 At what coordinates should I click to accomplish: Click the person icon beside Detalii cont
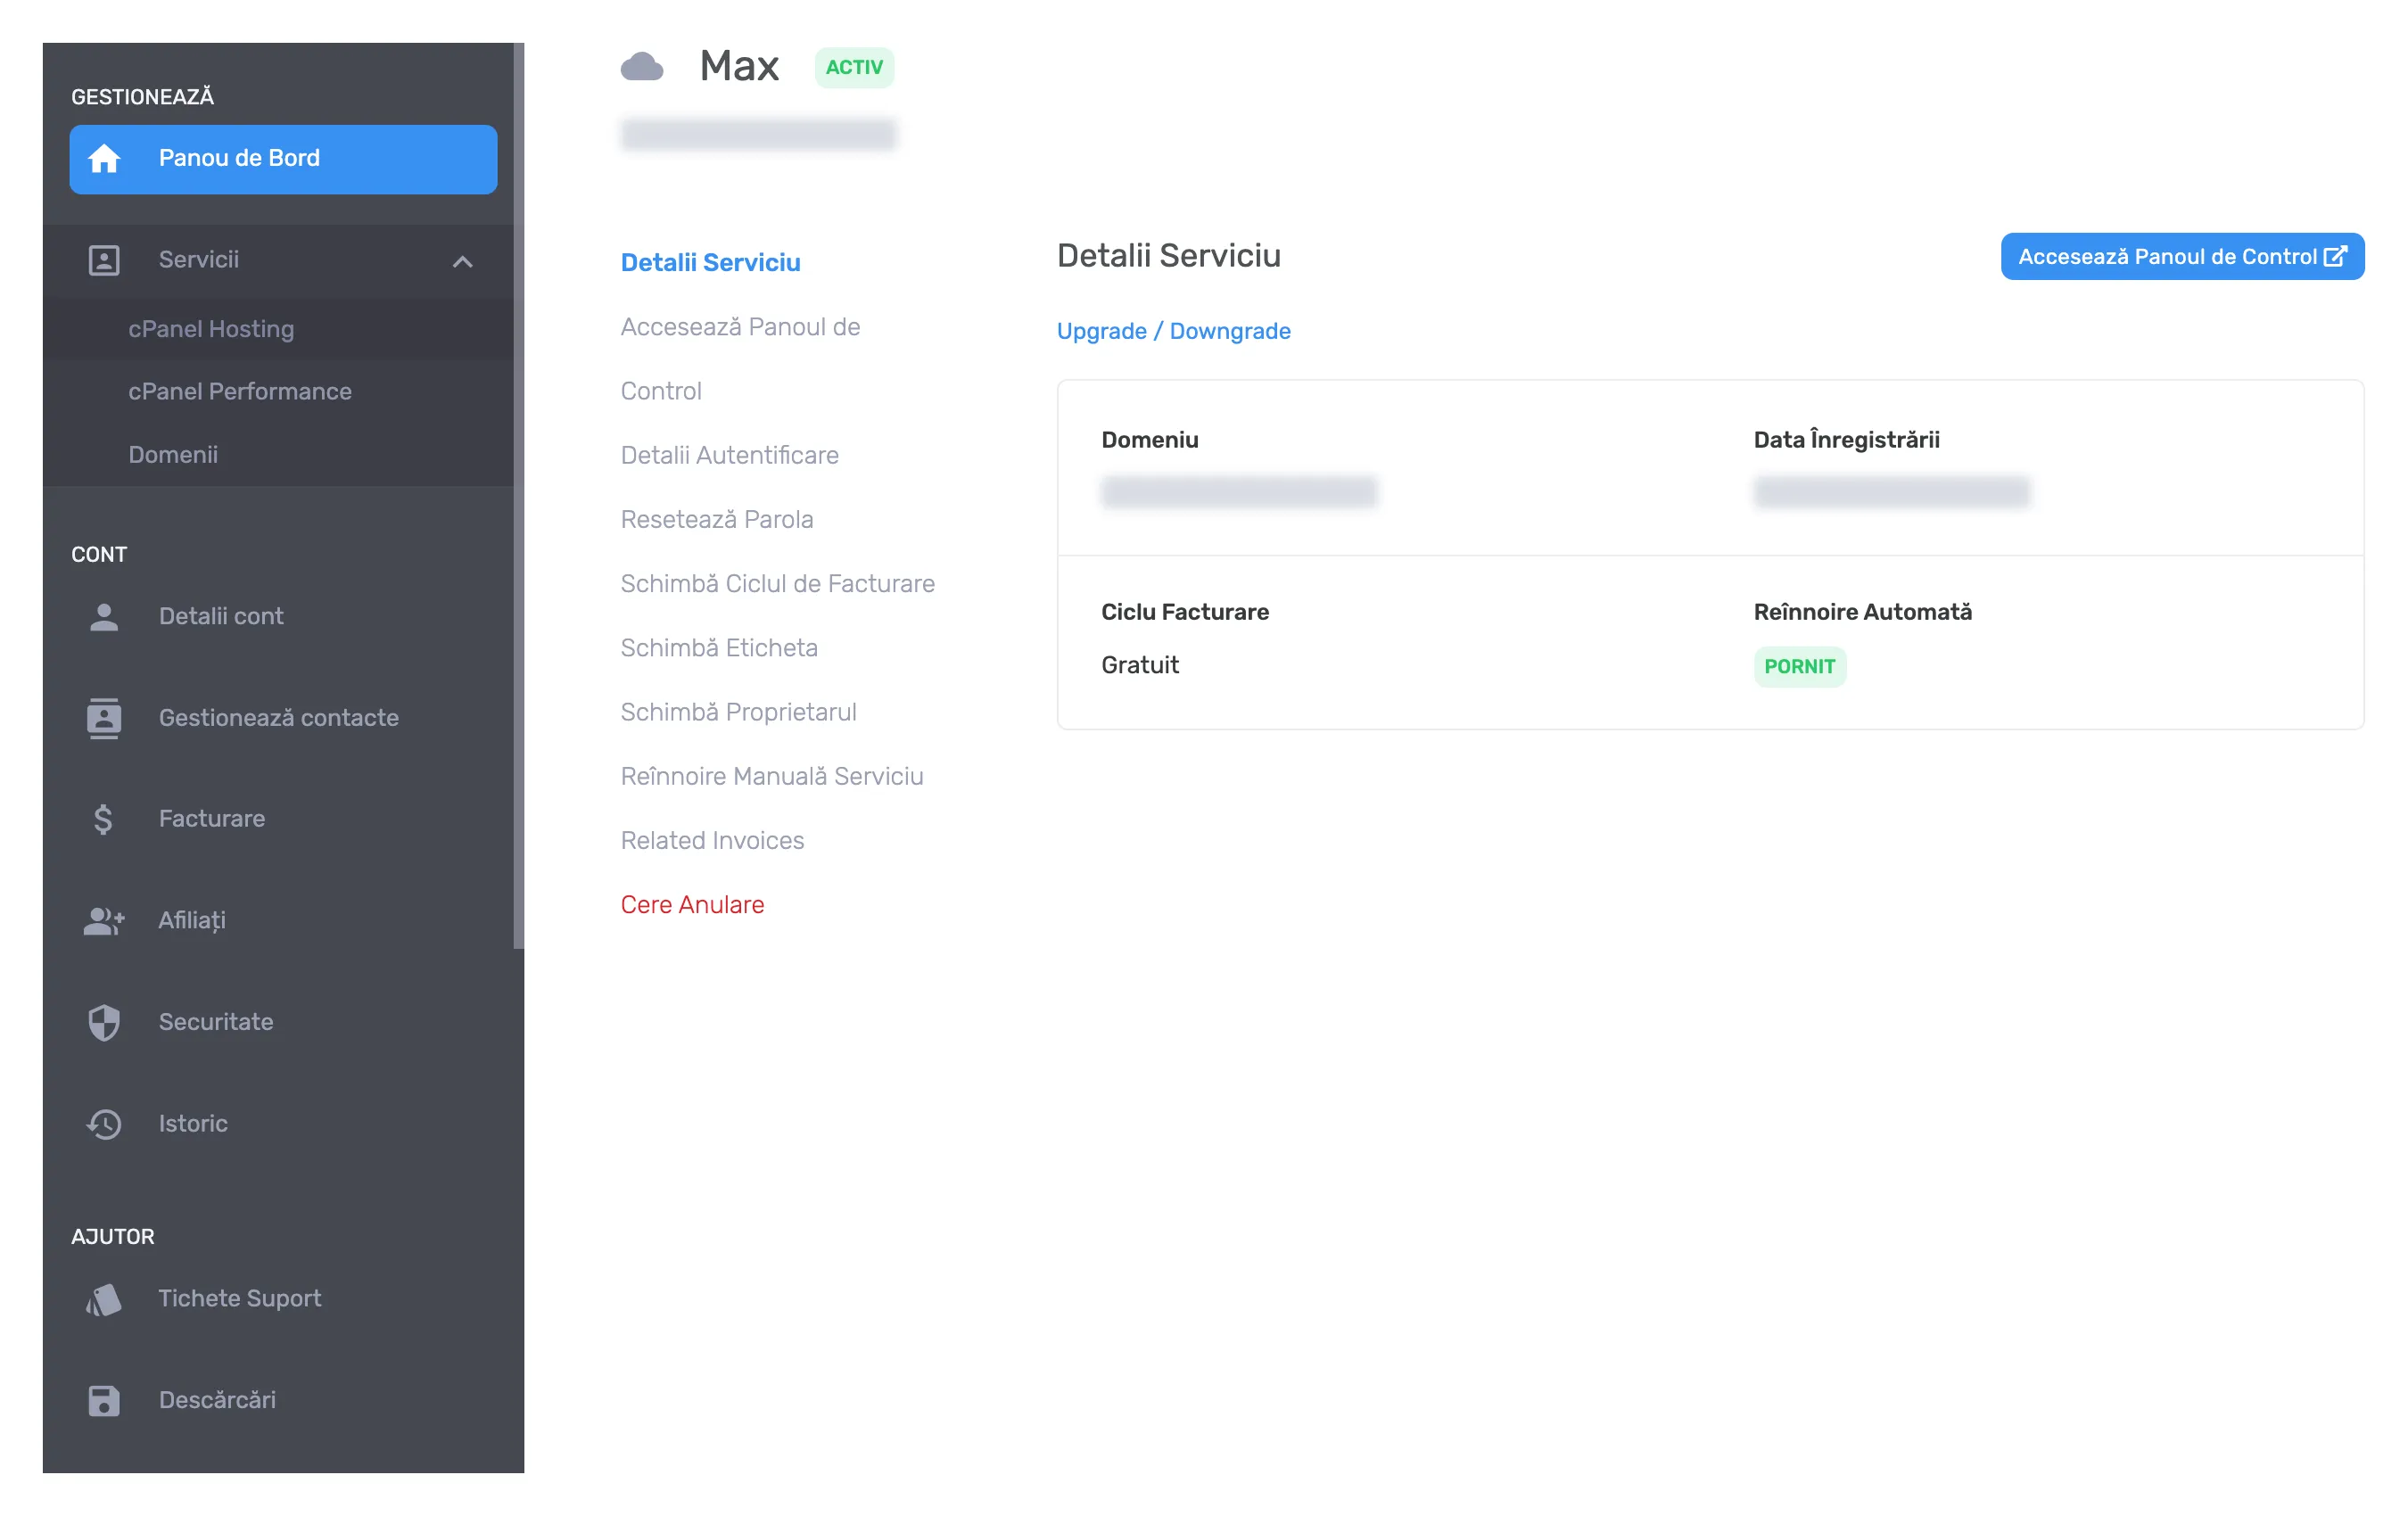click(x=104, y=616)
